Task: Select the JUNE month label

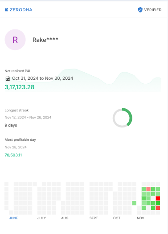Action: 13,218
